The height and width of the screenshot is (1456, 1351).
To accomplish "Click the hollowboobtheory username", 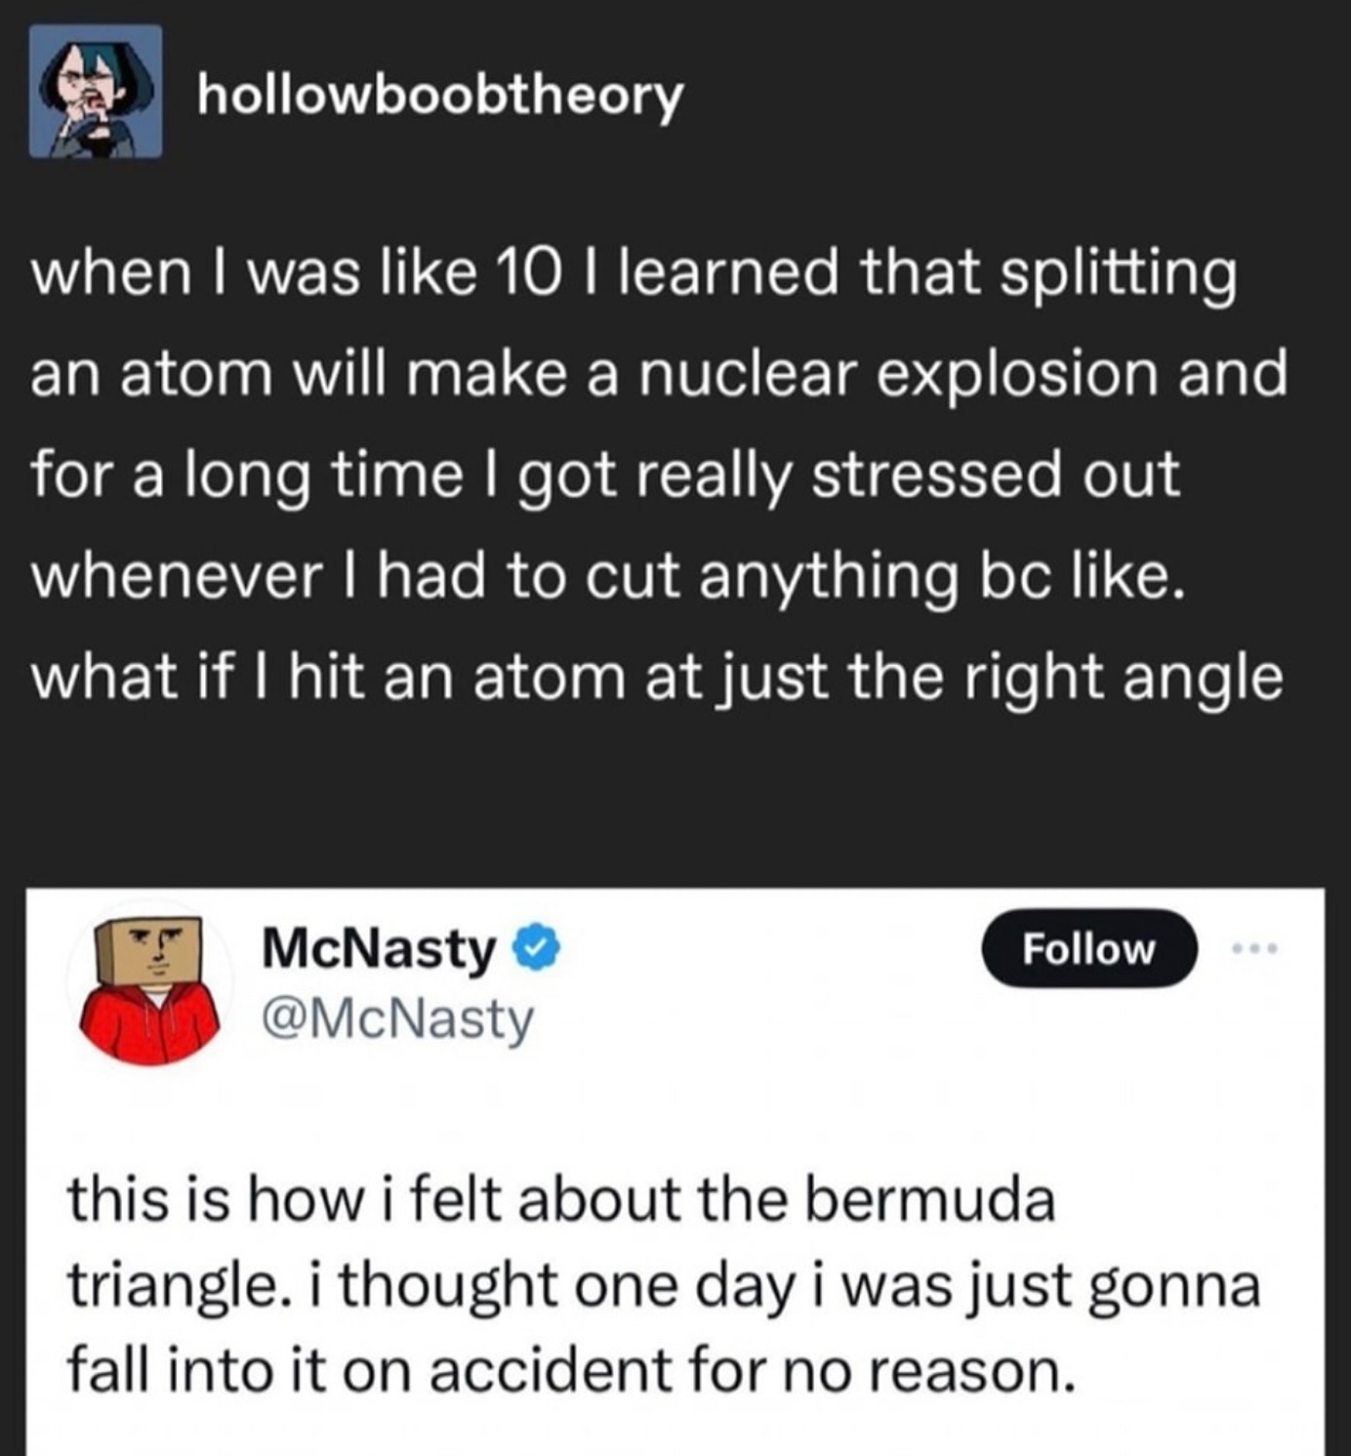I will pyautogui.click(x=440, y=95).
